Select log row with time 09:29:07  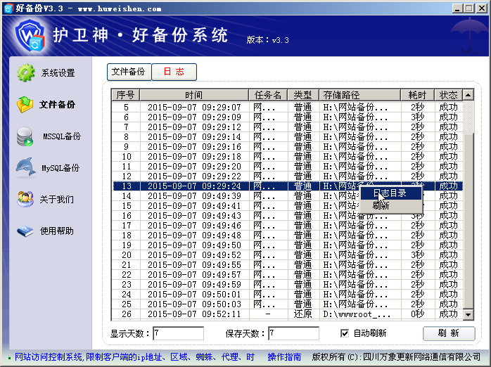click(x=288, y=108)
